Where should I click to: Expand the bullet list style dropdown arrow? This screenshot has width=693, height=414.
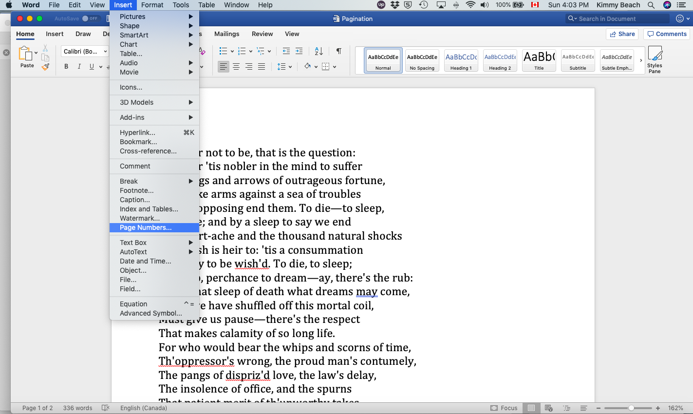pos(232,51)
